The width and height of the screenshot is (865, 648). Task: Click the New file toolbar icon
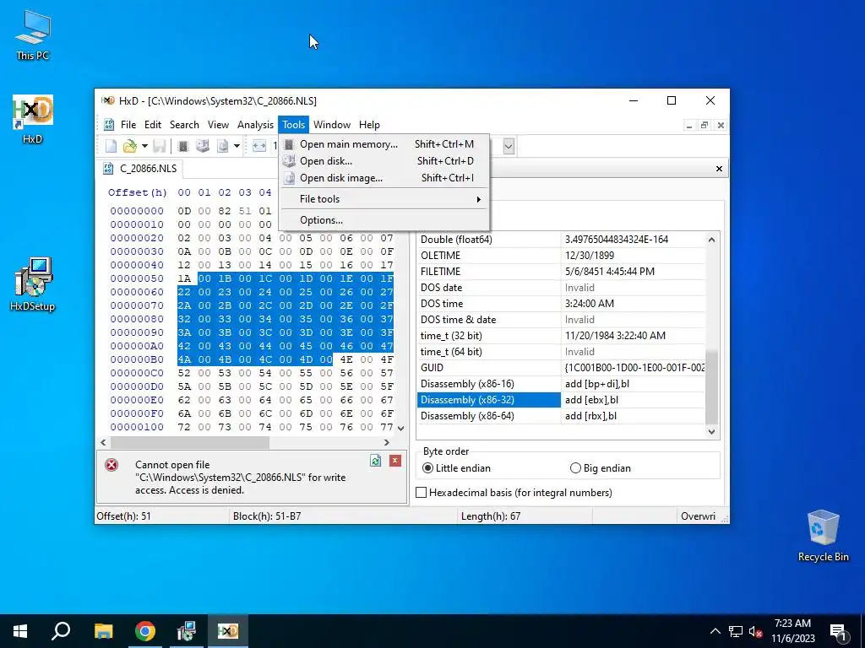click(111, 146)
